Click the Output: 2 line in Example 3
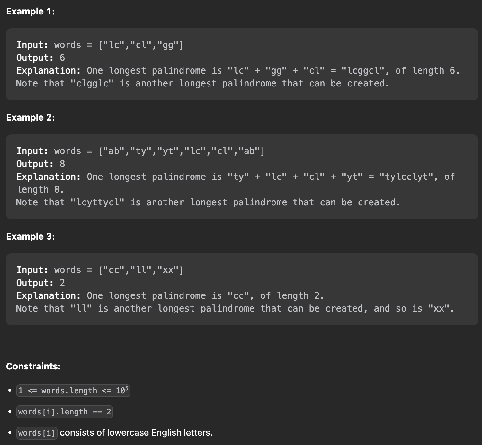Viewport: 482px width, 445px height. [x=41, y=283]
